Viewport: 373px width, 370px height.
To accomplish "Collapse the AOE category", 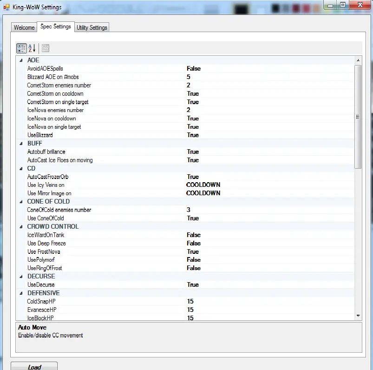I will [21, 60].
